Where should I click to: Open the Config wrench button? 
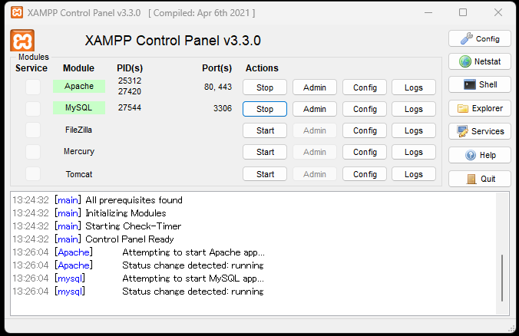click(480, 38)
